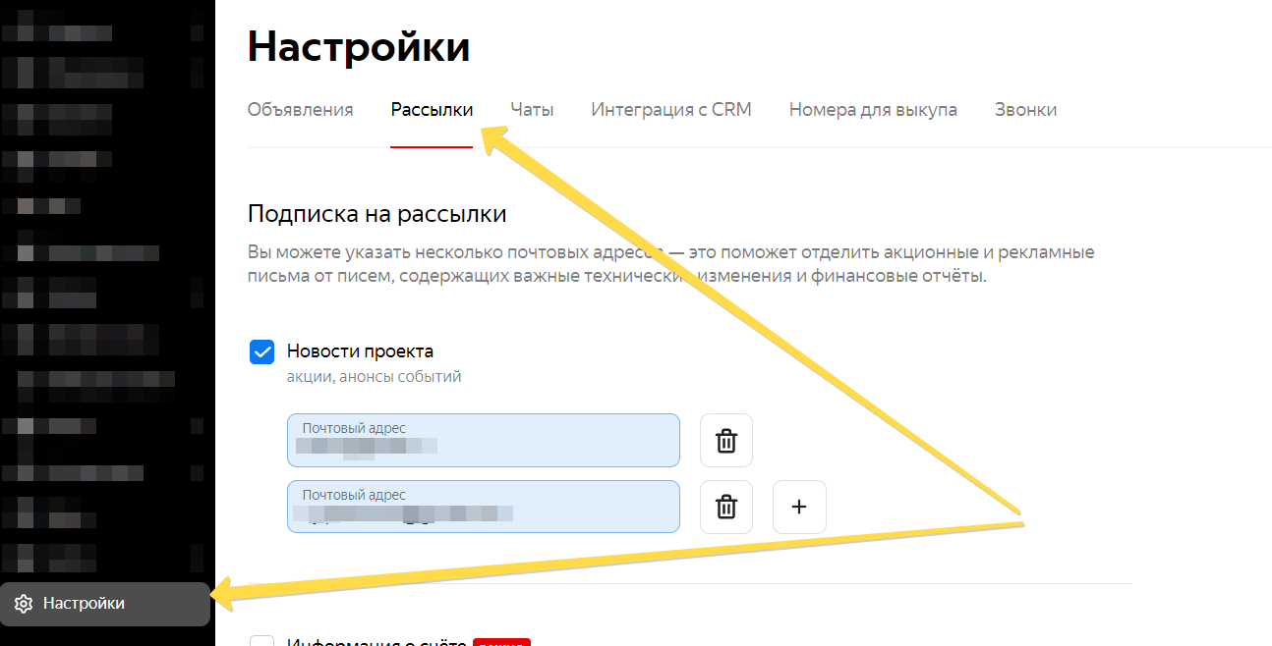
Task: Open Настройки label in left sidebar
Action: click(84, 604)
